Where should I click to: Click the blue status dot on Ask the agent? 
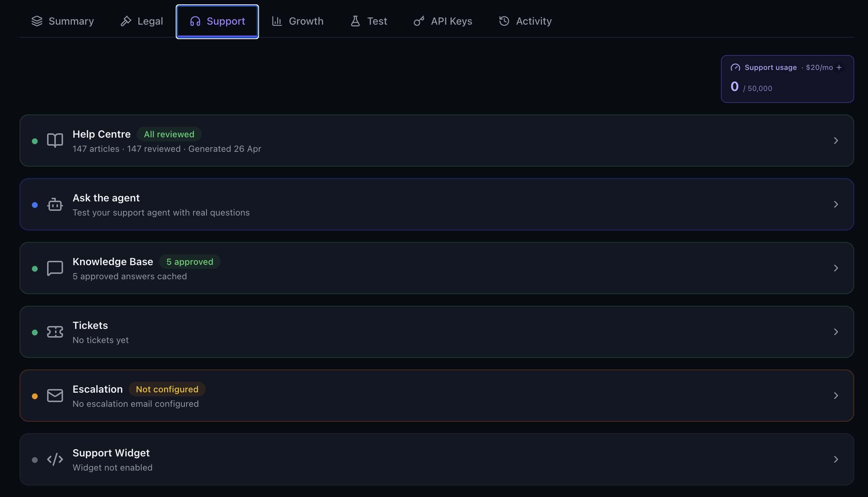pos(35,205)
